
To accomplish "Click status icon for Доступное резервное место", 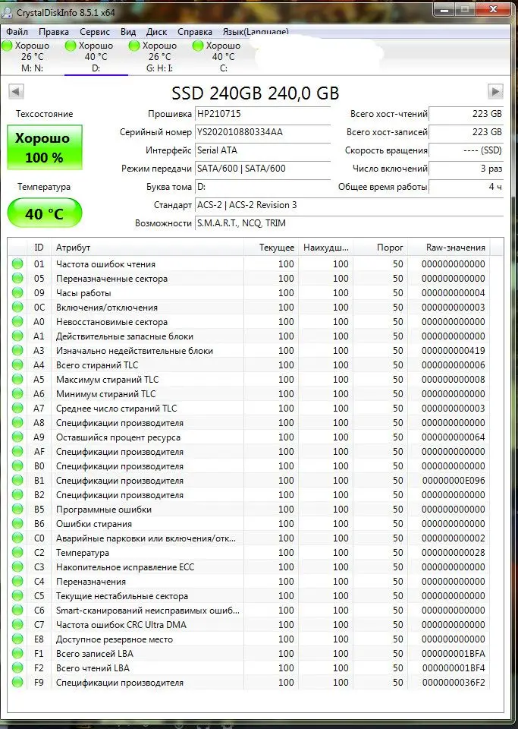I will tap(17, 639).
